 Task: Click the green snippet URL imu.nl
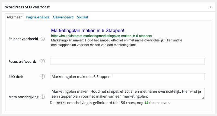pyautogui.click(x=101, y=36)
